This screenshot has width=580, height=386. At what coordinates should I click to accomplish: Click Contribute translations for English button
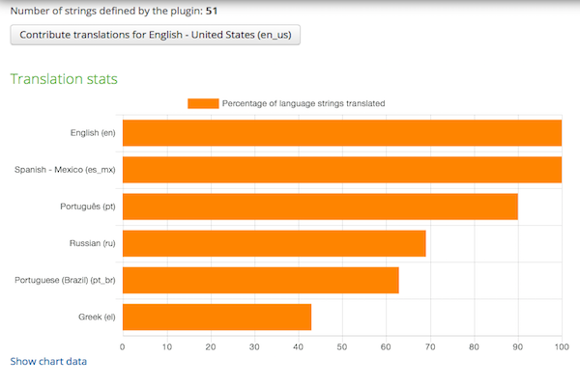tap(156, 35)
